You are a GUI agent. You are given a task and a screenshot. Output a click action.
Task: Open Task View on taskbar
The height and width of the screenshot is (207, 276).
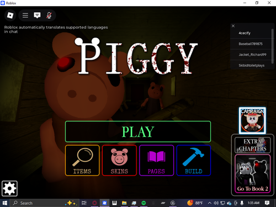[x=84, y=203]
